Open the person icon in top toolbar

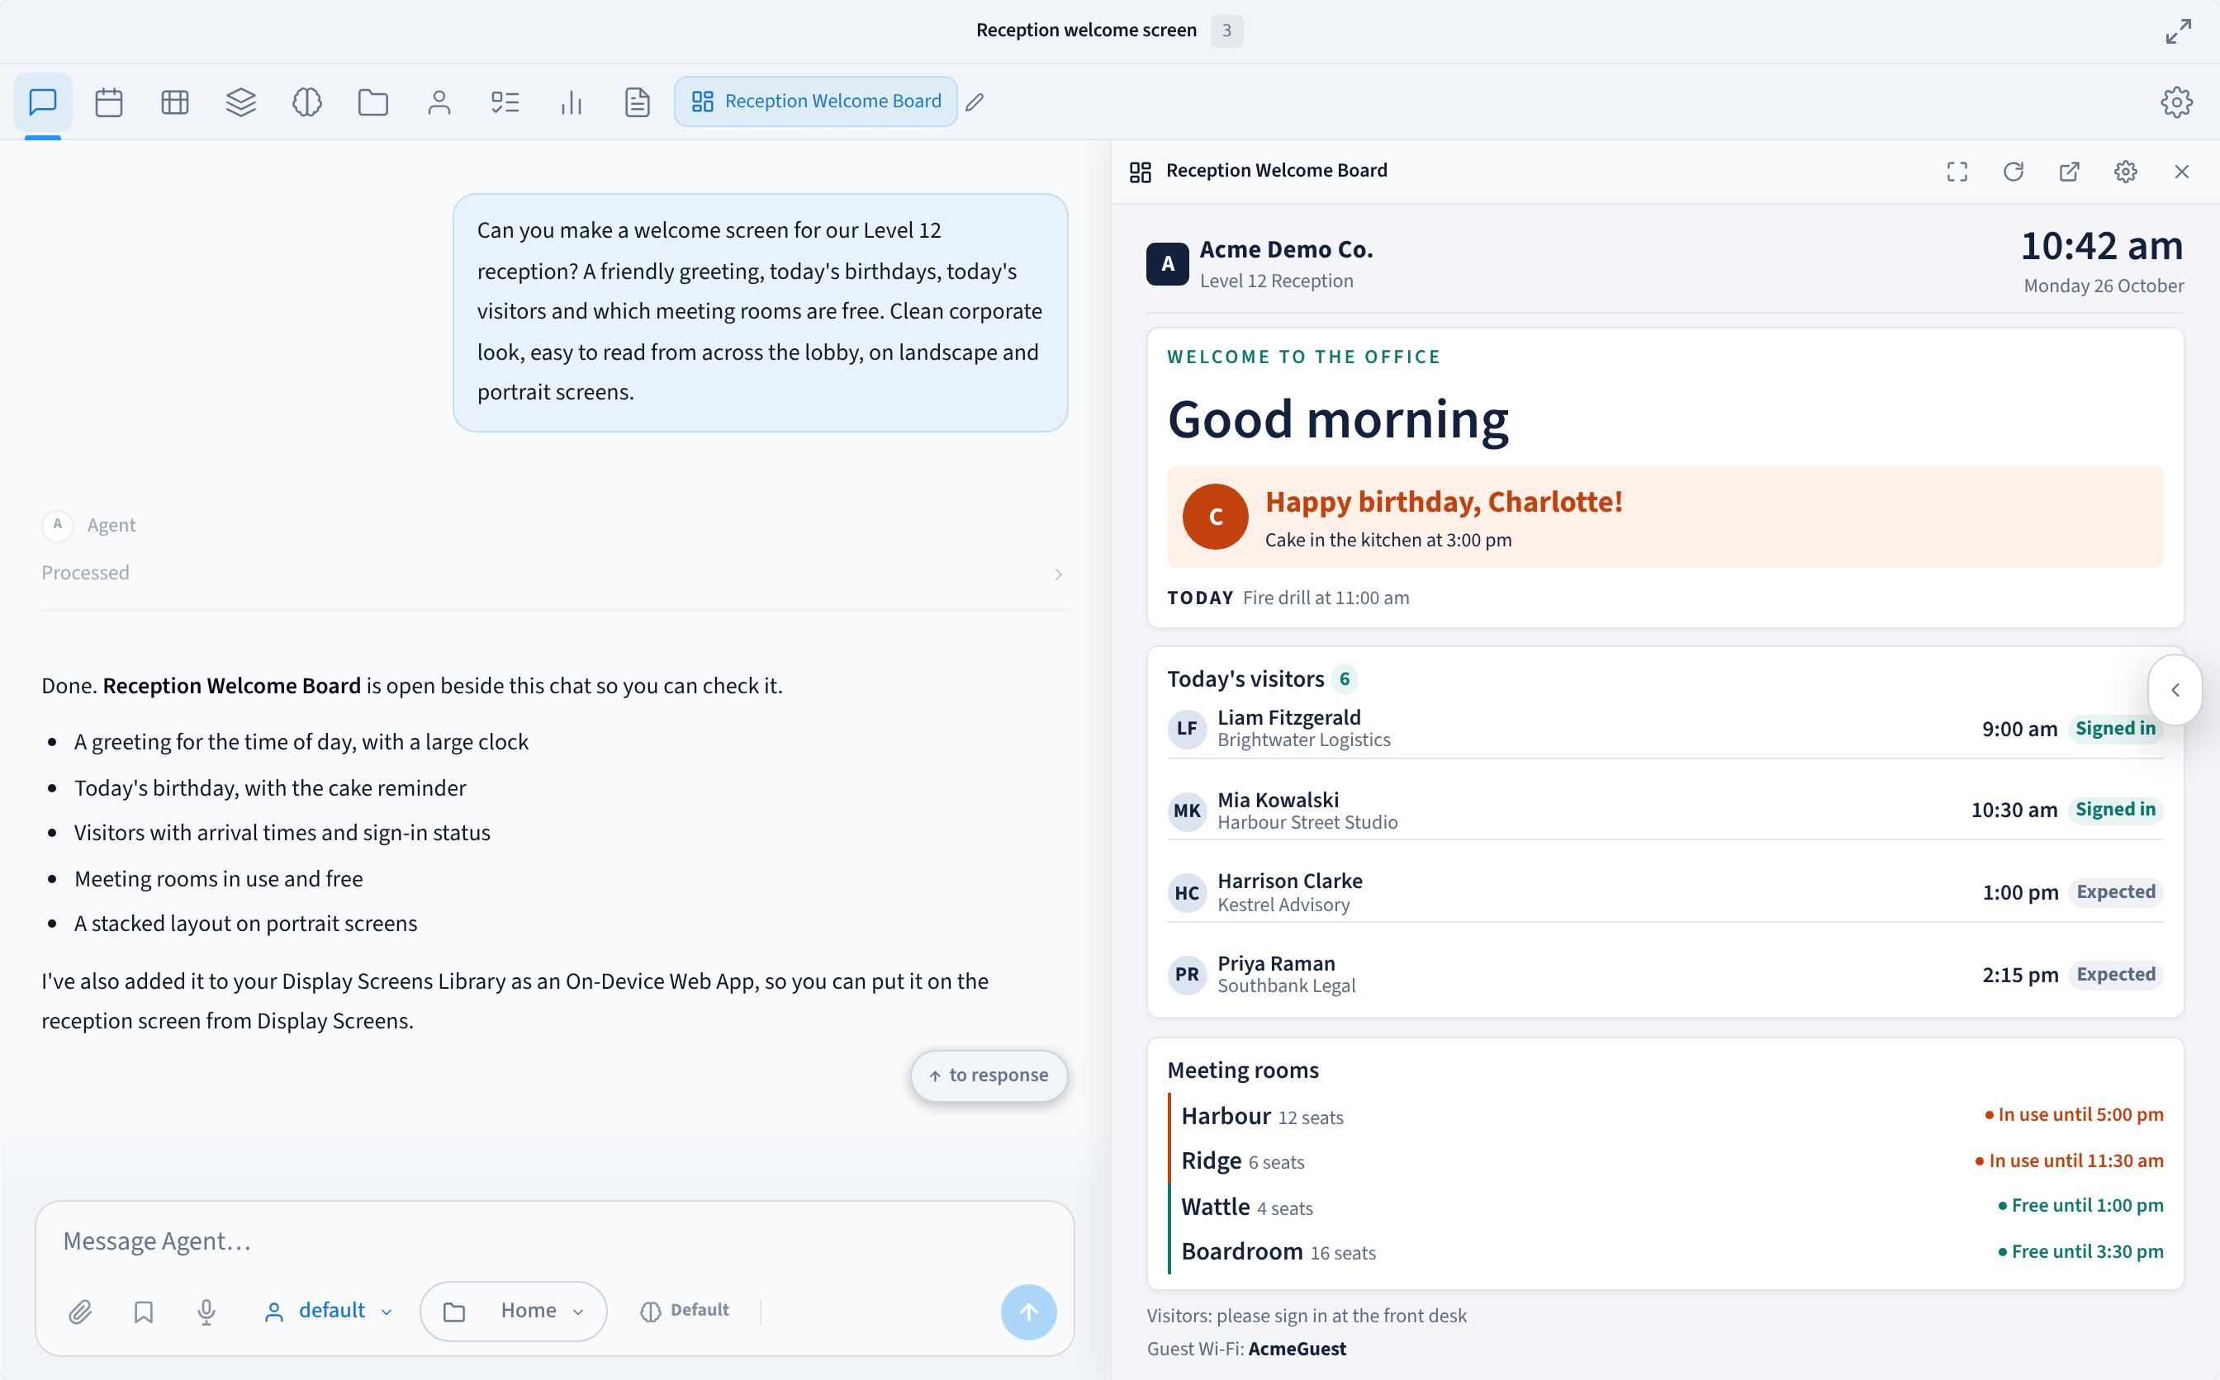click(439, 102)
